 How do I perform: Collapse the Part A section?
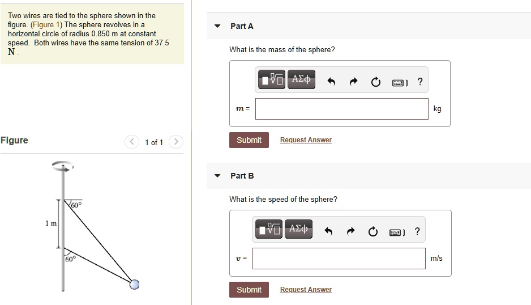tap(217, 26)
